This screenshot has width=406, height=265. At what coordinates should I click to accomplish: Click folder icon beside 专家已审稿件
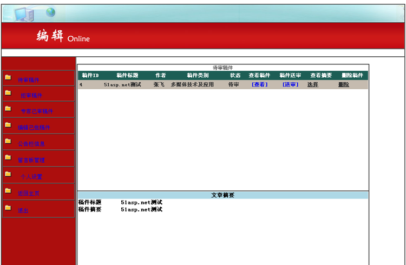[8, 108]
